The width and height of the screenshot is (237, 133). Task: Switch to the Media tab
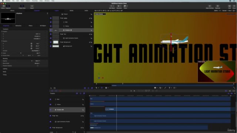[71, 11]
